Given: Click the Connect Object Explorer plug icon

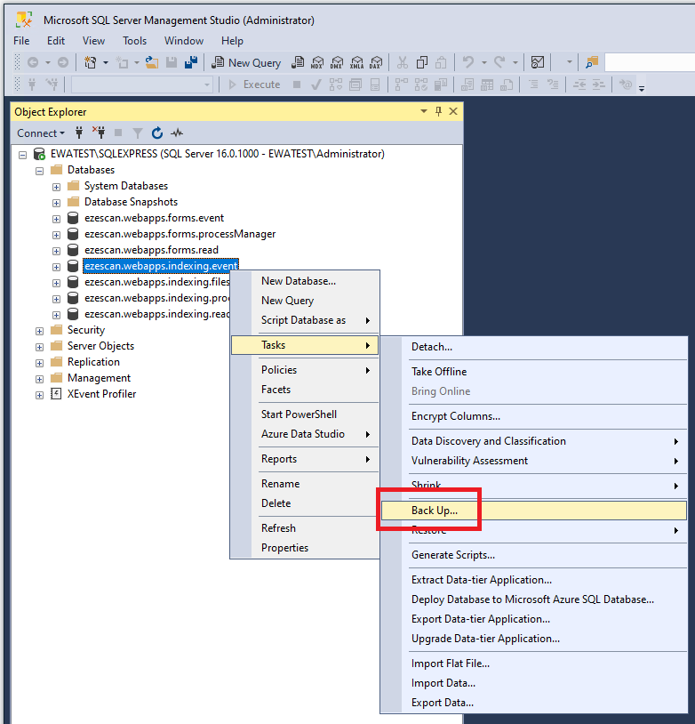Looking at the screenshot, I should 79,133.
